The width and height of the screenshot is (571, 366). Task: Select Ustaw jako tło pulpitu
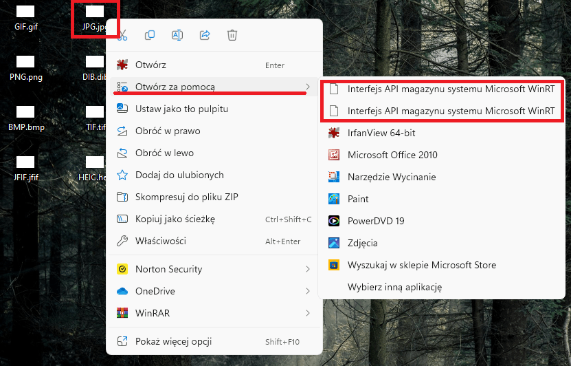214,109
